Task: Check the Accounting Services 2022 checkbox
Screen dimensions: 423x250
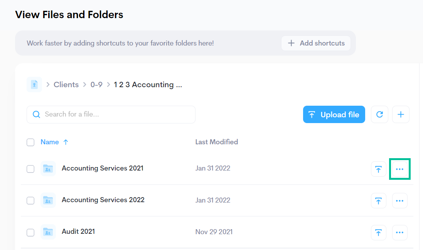Action: (30, 201)
